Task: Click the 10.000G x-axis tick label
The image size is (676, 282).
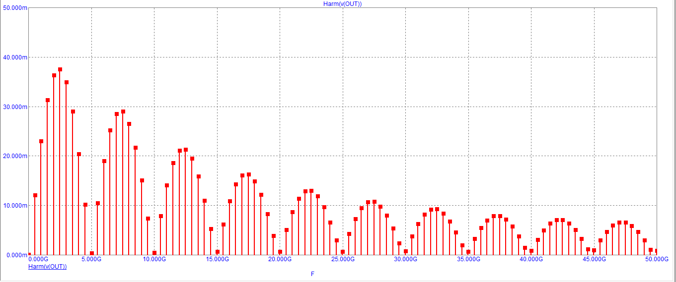Action: click(154, 259)
